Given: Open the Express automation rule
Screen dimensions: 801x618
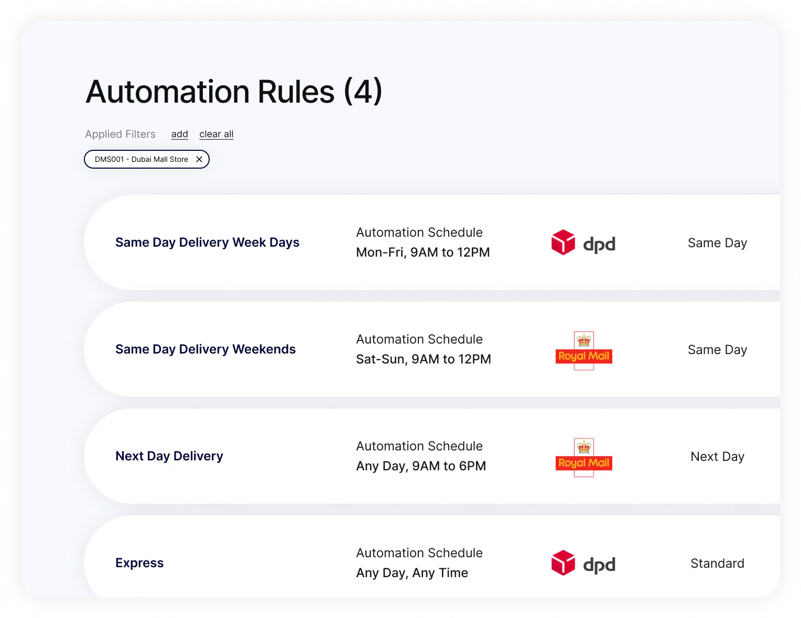Looking at the screenshot, I should (139, 563).
